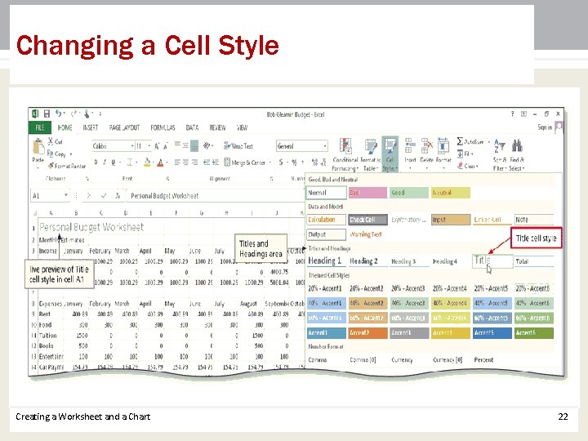The image size is (588, 441).
Task: Click the Percent Style icon
Action: click(x=294, y=163)
